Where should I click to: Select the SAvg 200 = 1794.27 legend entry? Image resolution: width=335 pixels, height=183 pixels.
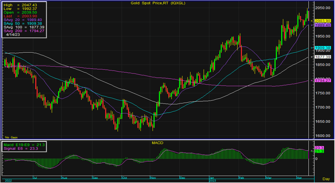[24, 31]
